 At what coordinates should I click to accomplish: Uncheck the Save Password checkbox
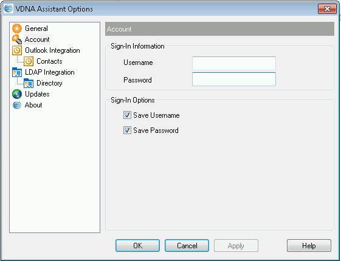[x=127, y=130]
